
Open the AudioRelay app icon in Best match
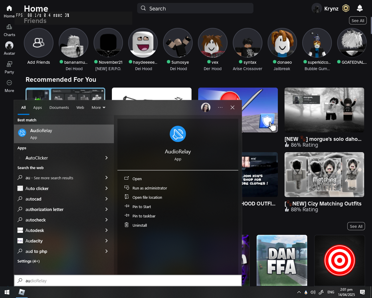[x=22, y=133]
